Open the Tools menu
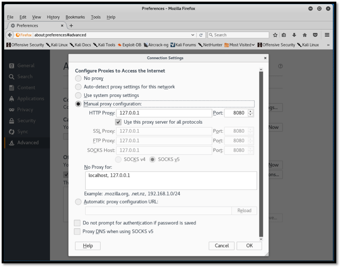Screen dimensions: 341x268 (x=96, y=17)
